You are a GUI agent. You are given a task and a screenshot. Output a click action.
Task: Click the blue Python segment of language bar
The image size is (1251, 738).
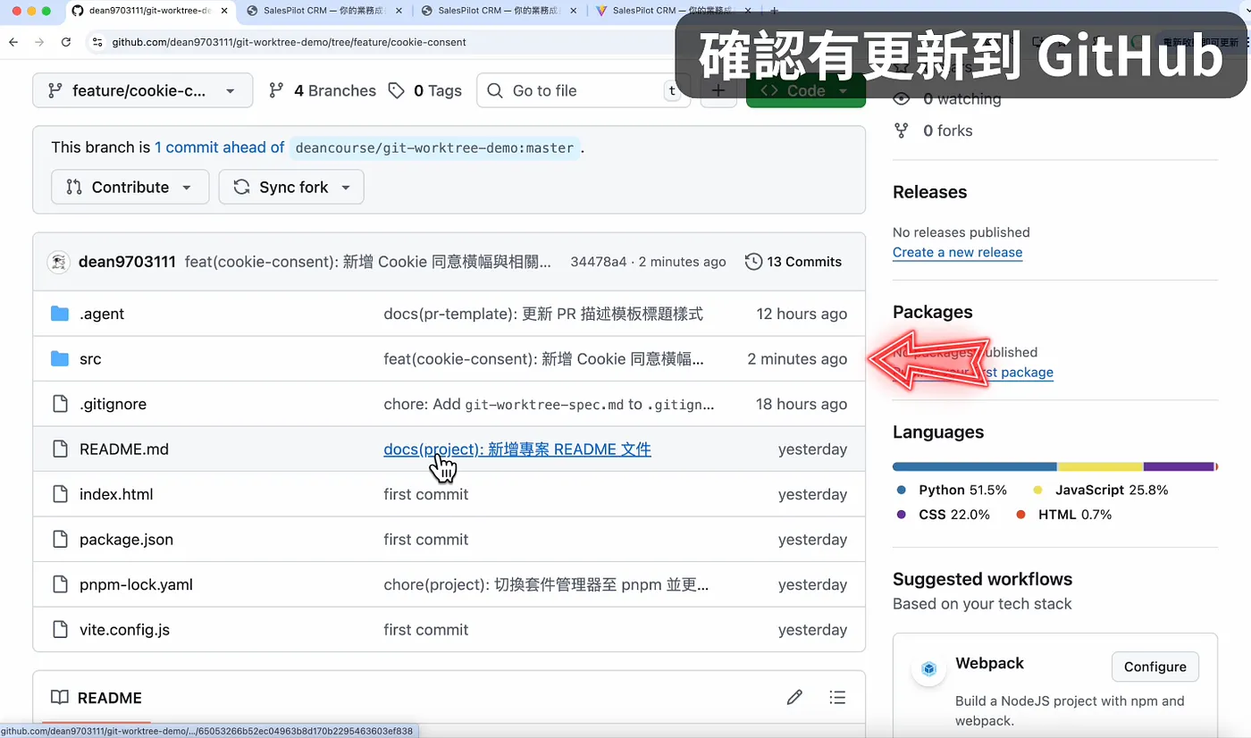tap(975, 466)
